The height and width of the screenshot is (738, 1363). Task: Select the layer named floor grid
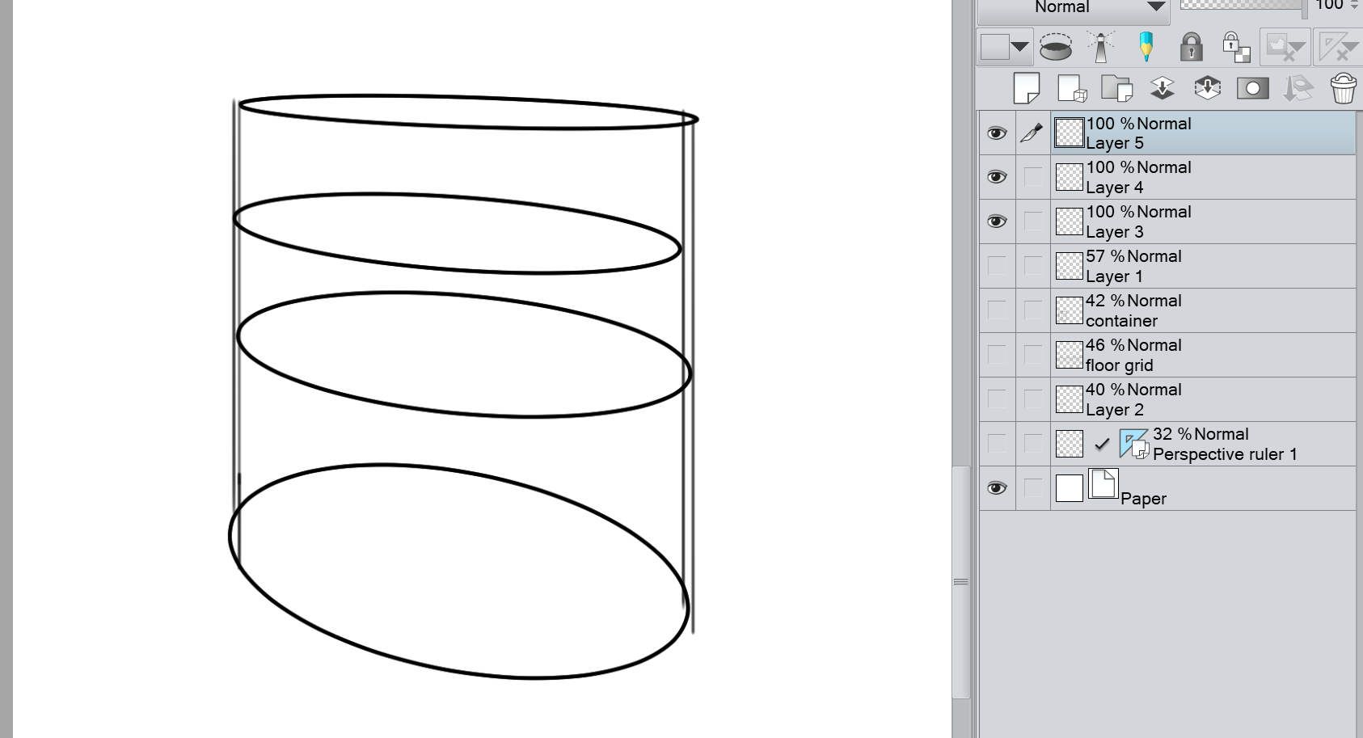tap(1120, 365)
